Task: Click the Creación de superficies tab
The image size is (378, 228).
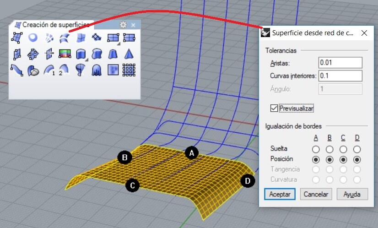Action: pos(52,24)
